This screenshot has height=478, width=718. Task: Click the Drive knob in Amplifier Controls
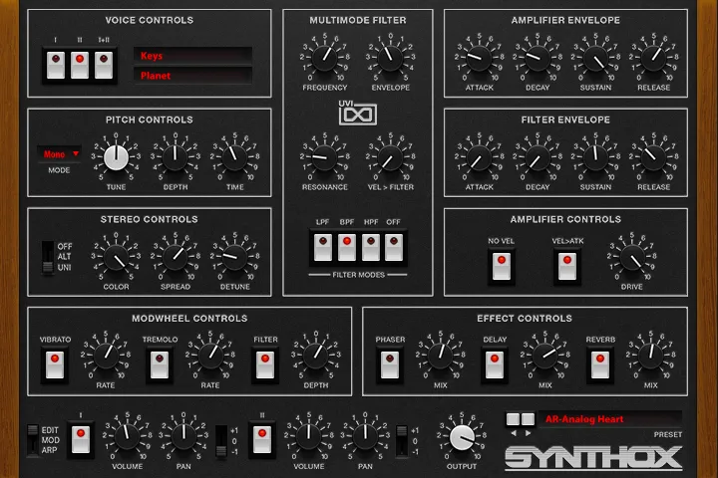coord(632,258)
